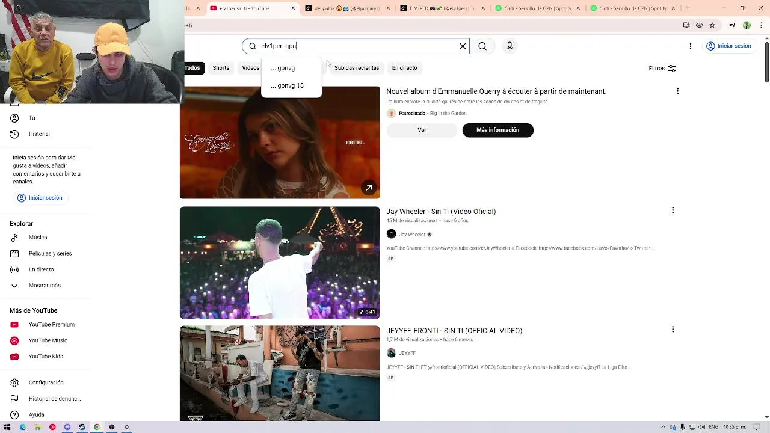Open 'JEYYFF, FRONTI - SIN TI (OFFICIAL VIDEO)' title
770x433 pixels.
coord(454,331)
